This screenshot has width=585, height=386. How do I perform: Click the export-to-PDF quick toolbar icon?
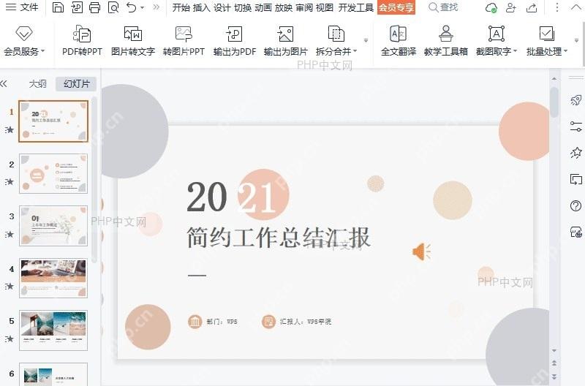[x=77, y=7]
